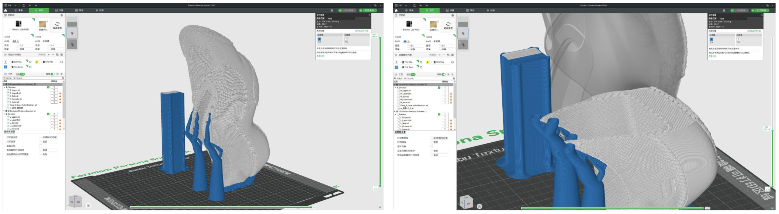This screenshot has height=214, width=779.
Task: Click the export plate icon, left window toolbar
Action: coord(332,10)
